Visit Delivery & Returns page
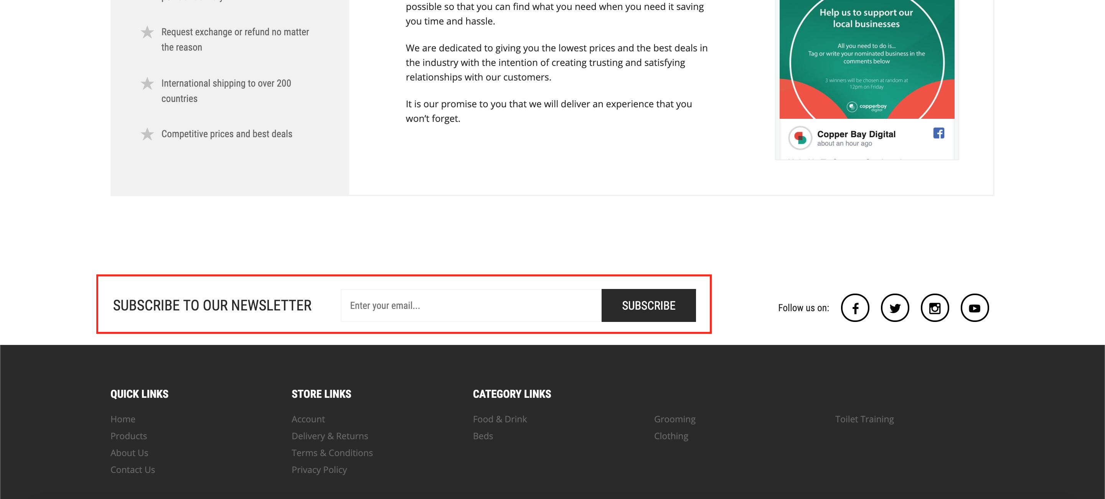 pyautogui.click(x=330, y=436)
